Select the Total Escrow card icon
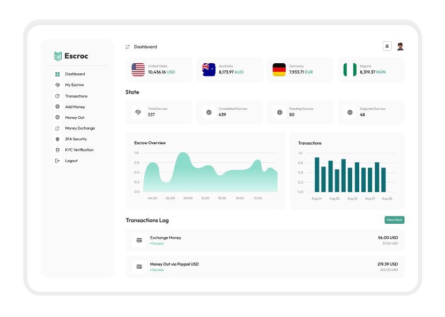This screenshot has height=317, width=445. click(138, 112)
